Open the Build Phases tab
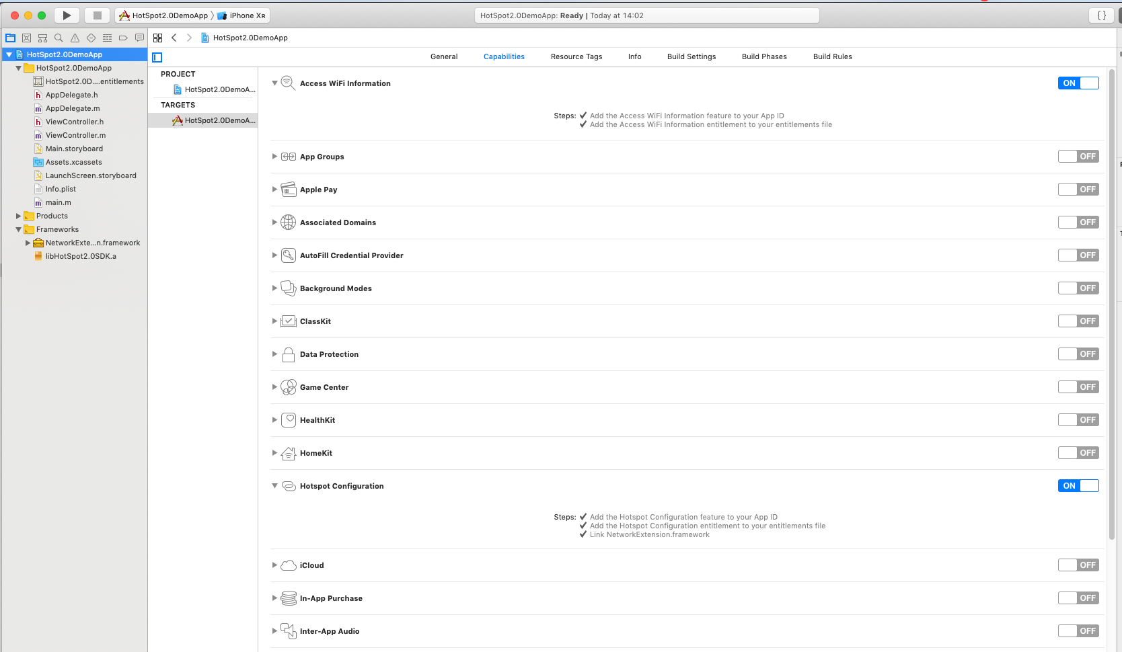The height and width of the screenshot is (652, 1122). [x=764, y=56]
